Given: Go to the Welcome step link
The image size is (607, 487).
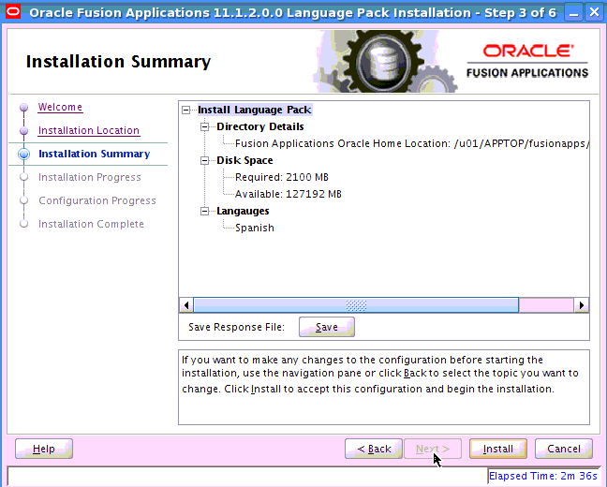Looking at the screenshot, I should 60,107.
